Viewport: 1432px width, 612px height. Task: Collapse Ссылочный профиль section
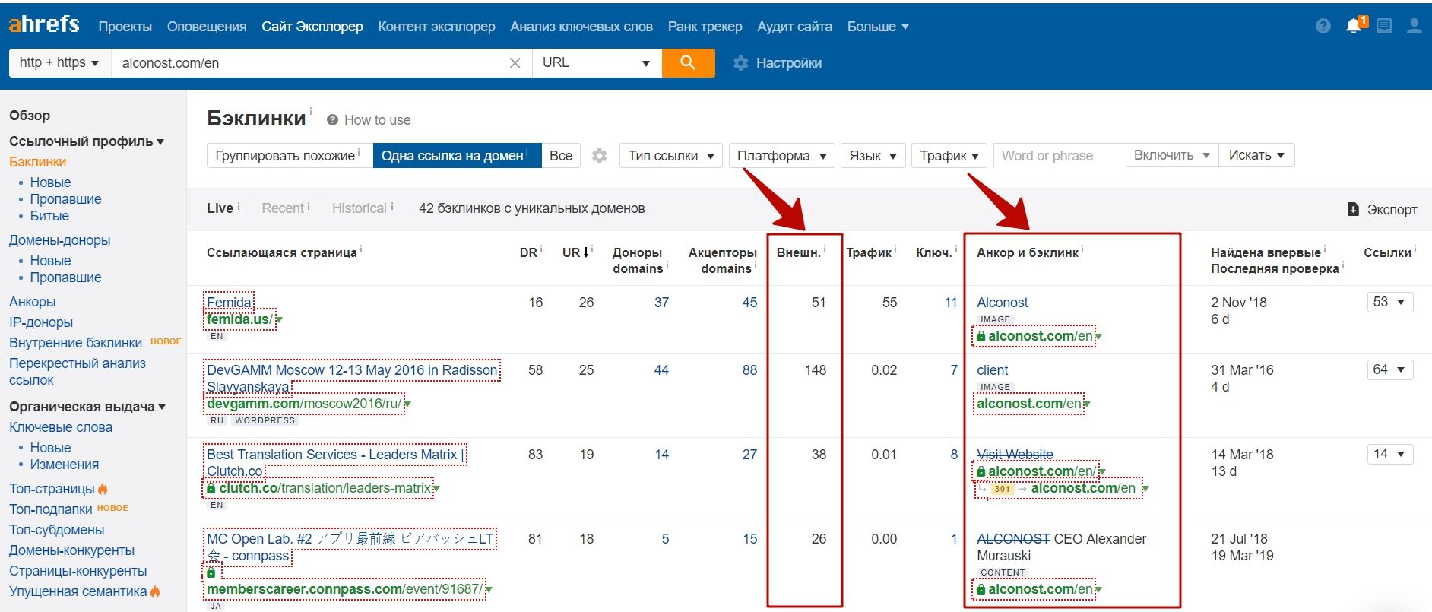[87, 141]
